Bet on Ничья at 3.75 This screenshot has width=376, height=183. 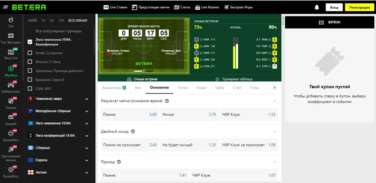(x=189, y=114)
